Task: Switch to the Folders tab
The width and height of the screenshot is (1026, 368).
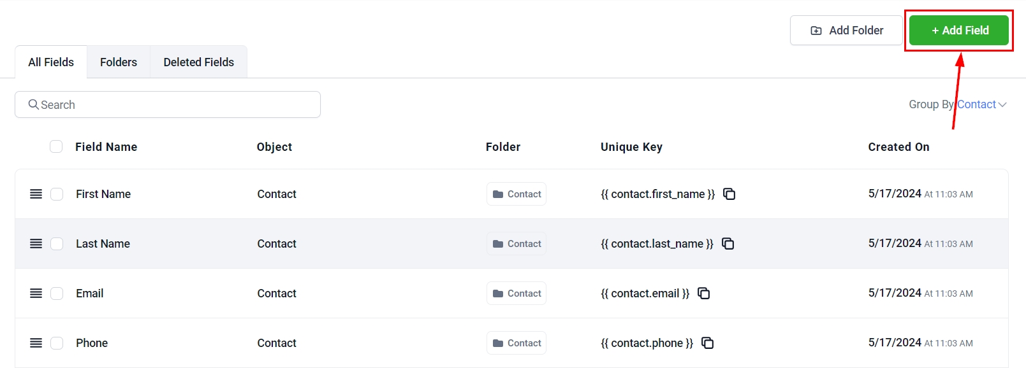Action: [x=119, y=62]
